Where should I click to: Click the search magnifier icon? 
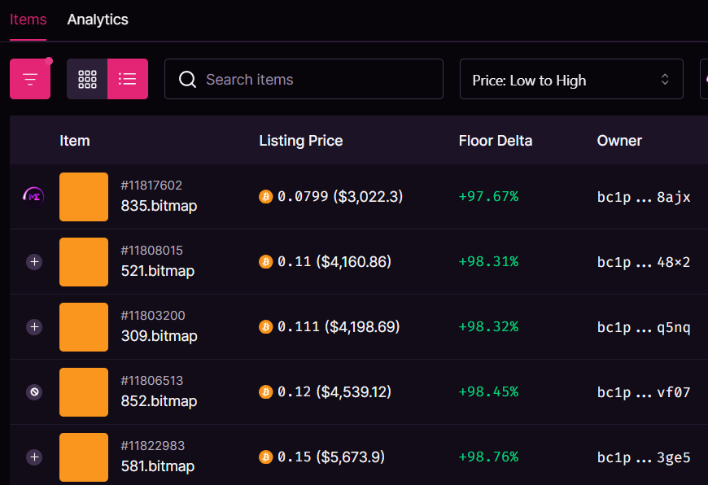point(188,79)
